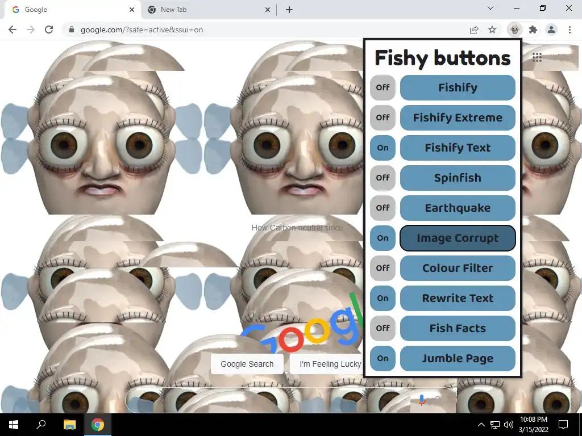Turn off the Jumble Page switch

[383, 358]
